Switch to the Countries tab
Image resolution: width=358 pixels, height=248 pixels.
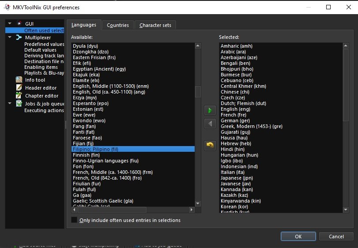tap(118, 25)
